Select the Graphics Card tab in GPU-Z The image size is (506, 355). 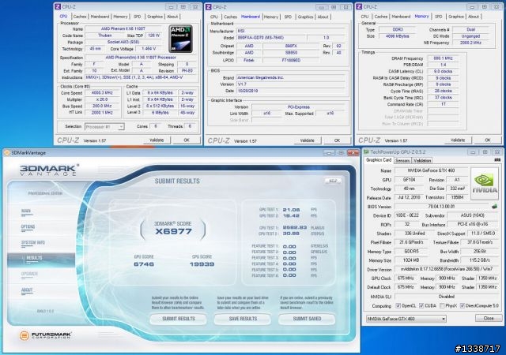click(x=379, y=160)
